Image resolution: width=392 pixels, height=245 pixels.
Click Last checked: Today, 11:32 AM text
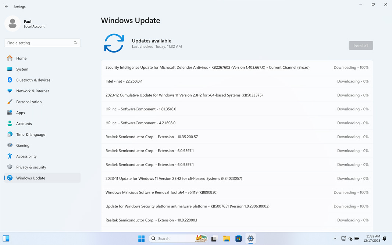(x=157, y=46)
